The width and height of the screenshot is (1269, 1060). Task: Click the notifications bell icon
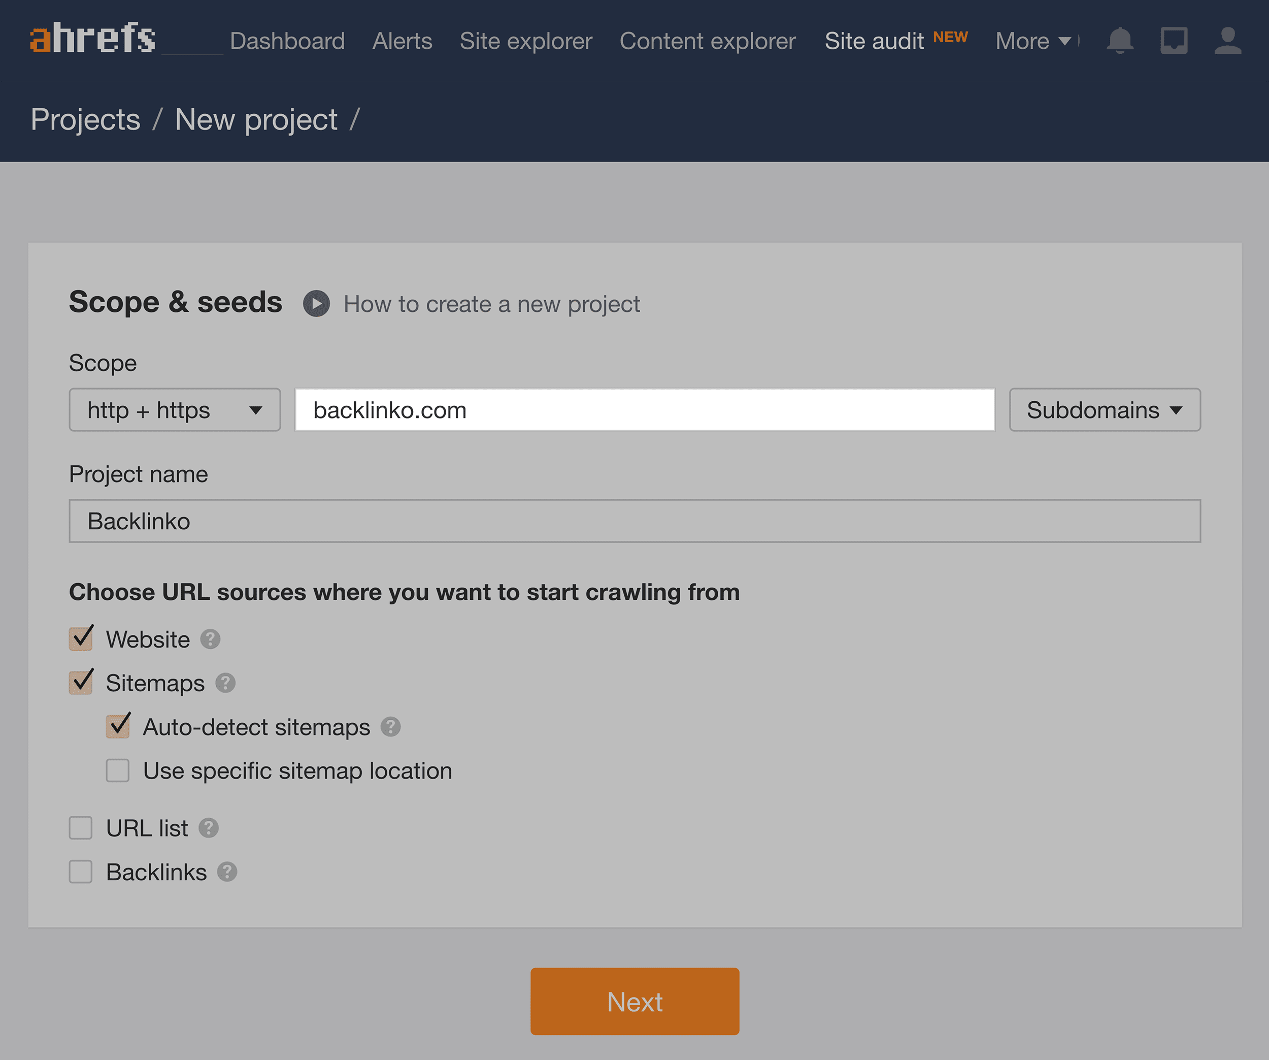(x=1120, y=40)
